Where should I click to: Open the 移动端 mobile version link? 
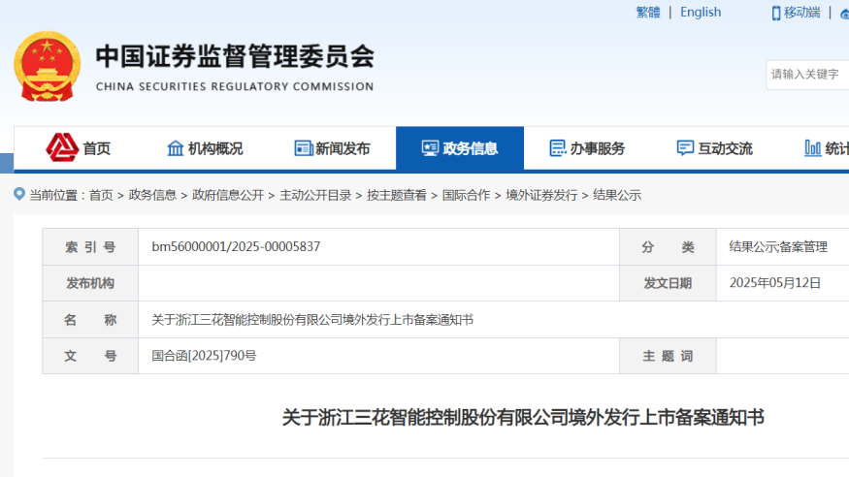[x=801, y=13]
